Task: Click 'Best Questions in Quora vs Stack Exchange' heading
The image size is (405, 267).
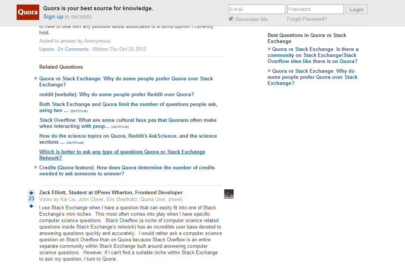Action: click(x=307, y=38)
